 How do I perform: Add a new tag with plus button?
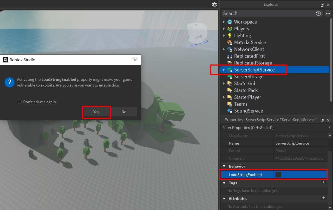(x=323, y=182)
